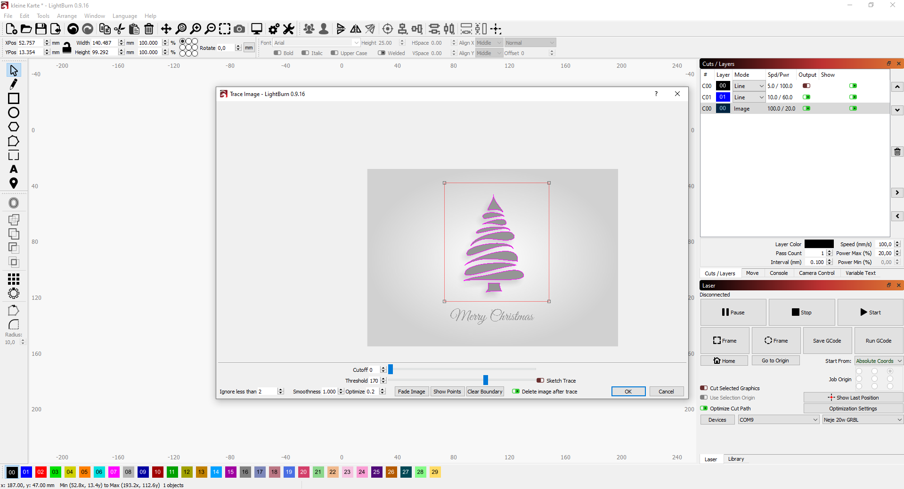Image resolution: width=904 pixels, height=489 pixels.
Task: Select the Draw Lines pen tool
Action: tap(13, 84)
